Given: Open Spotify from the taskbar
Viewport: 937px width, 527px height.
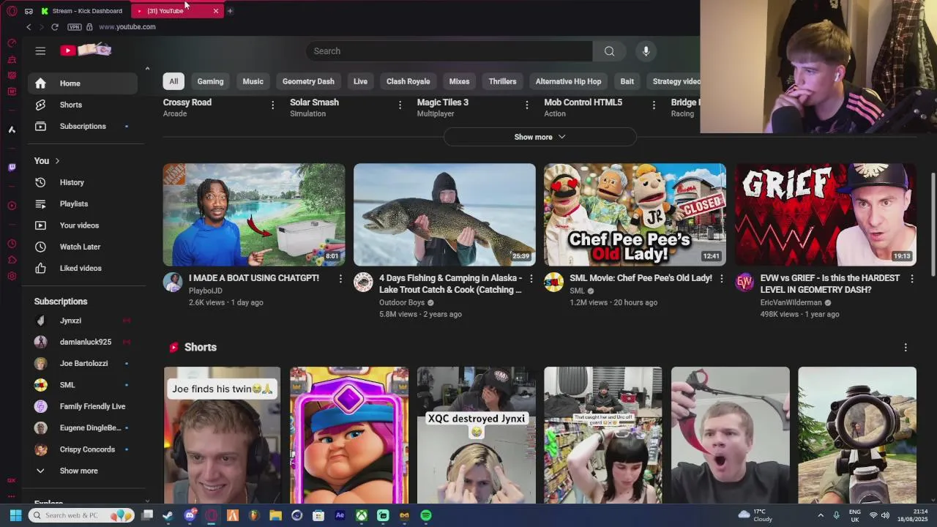Looking at the screenshot, I should pyautogui.click(x=426, y=515).
